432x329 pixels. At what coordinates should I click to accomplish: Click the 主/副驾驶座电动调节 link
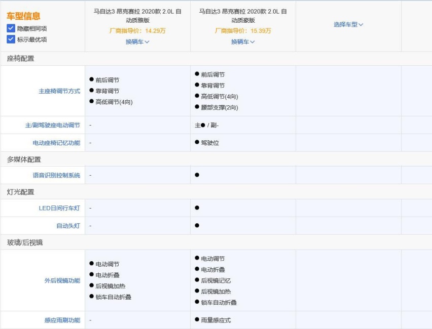click(53, 125)
